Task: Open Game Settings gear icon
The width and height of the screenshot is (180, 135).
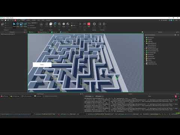Action: pyautogui.click(x=94, y=24)
